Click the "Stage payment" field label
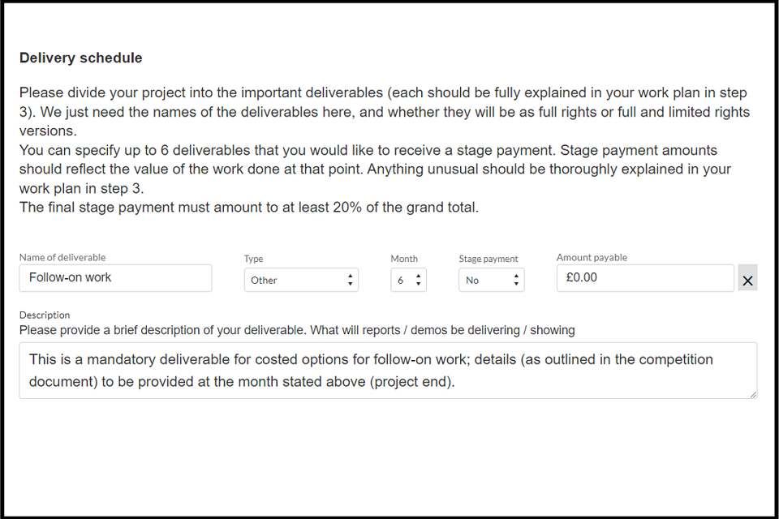The width and height of the screenshot is (779, 519). click(x=488, y=259)
